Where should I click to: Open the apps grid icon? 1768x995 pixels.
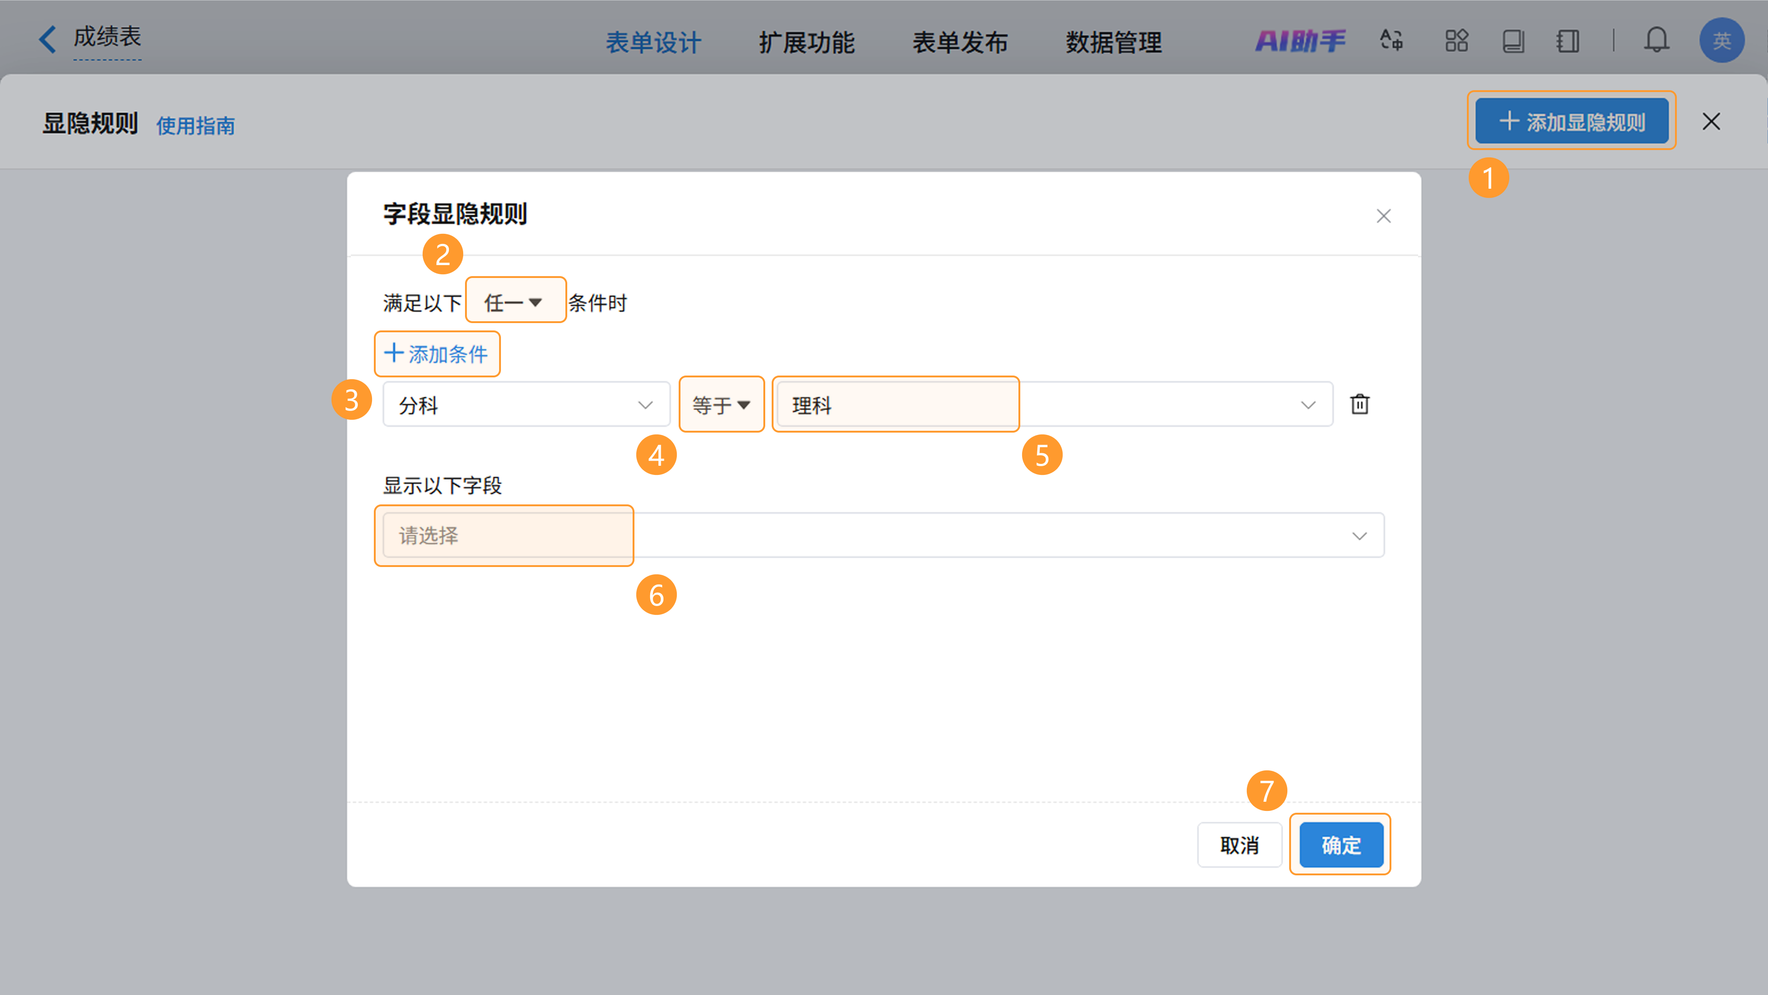click(x=1456, y=40)
